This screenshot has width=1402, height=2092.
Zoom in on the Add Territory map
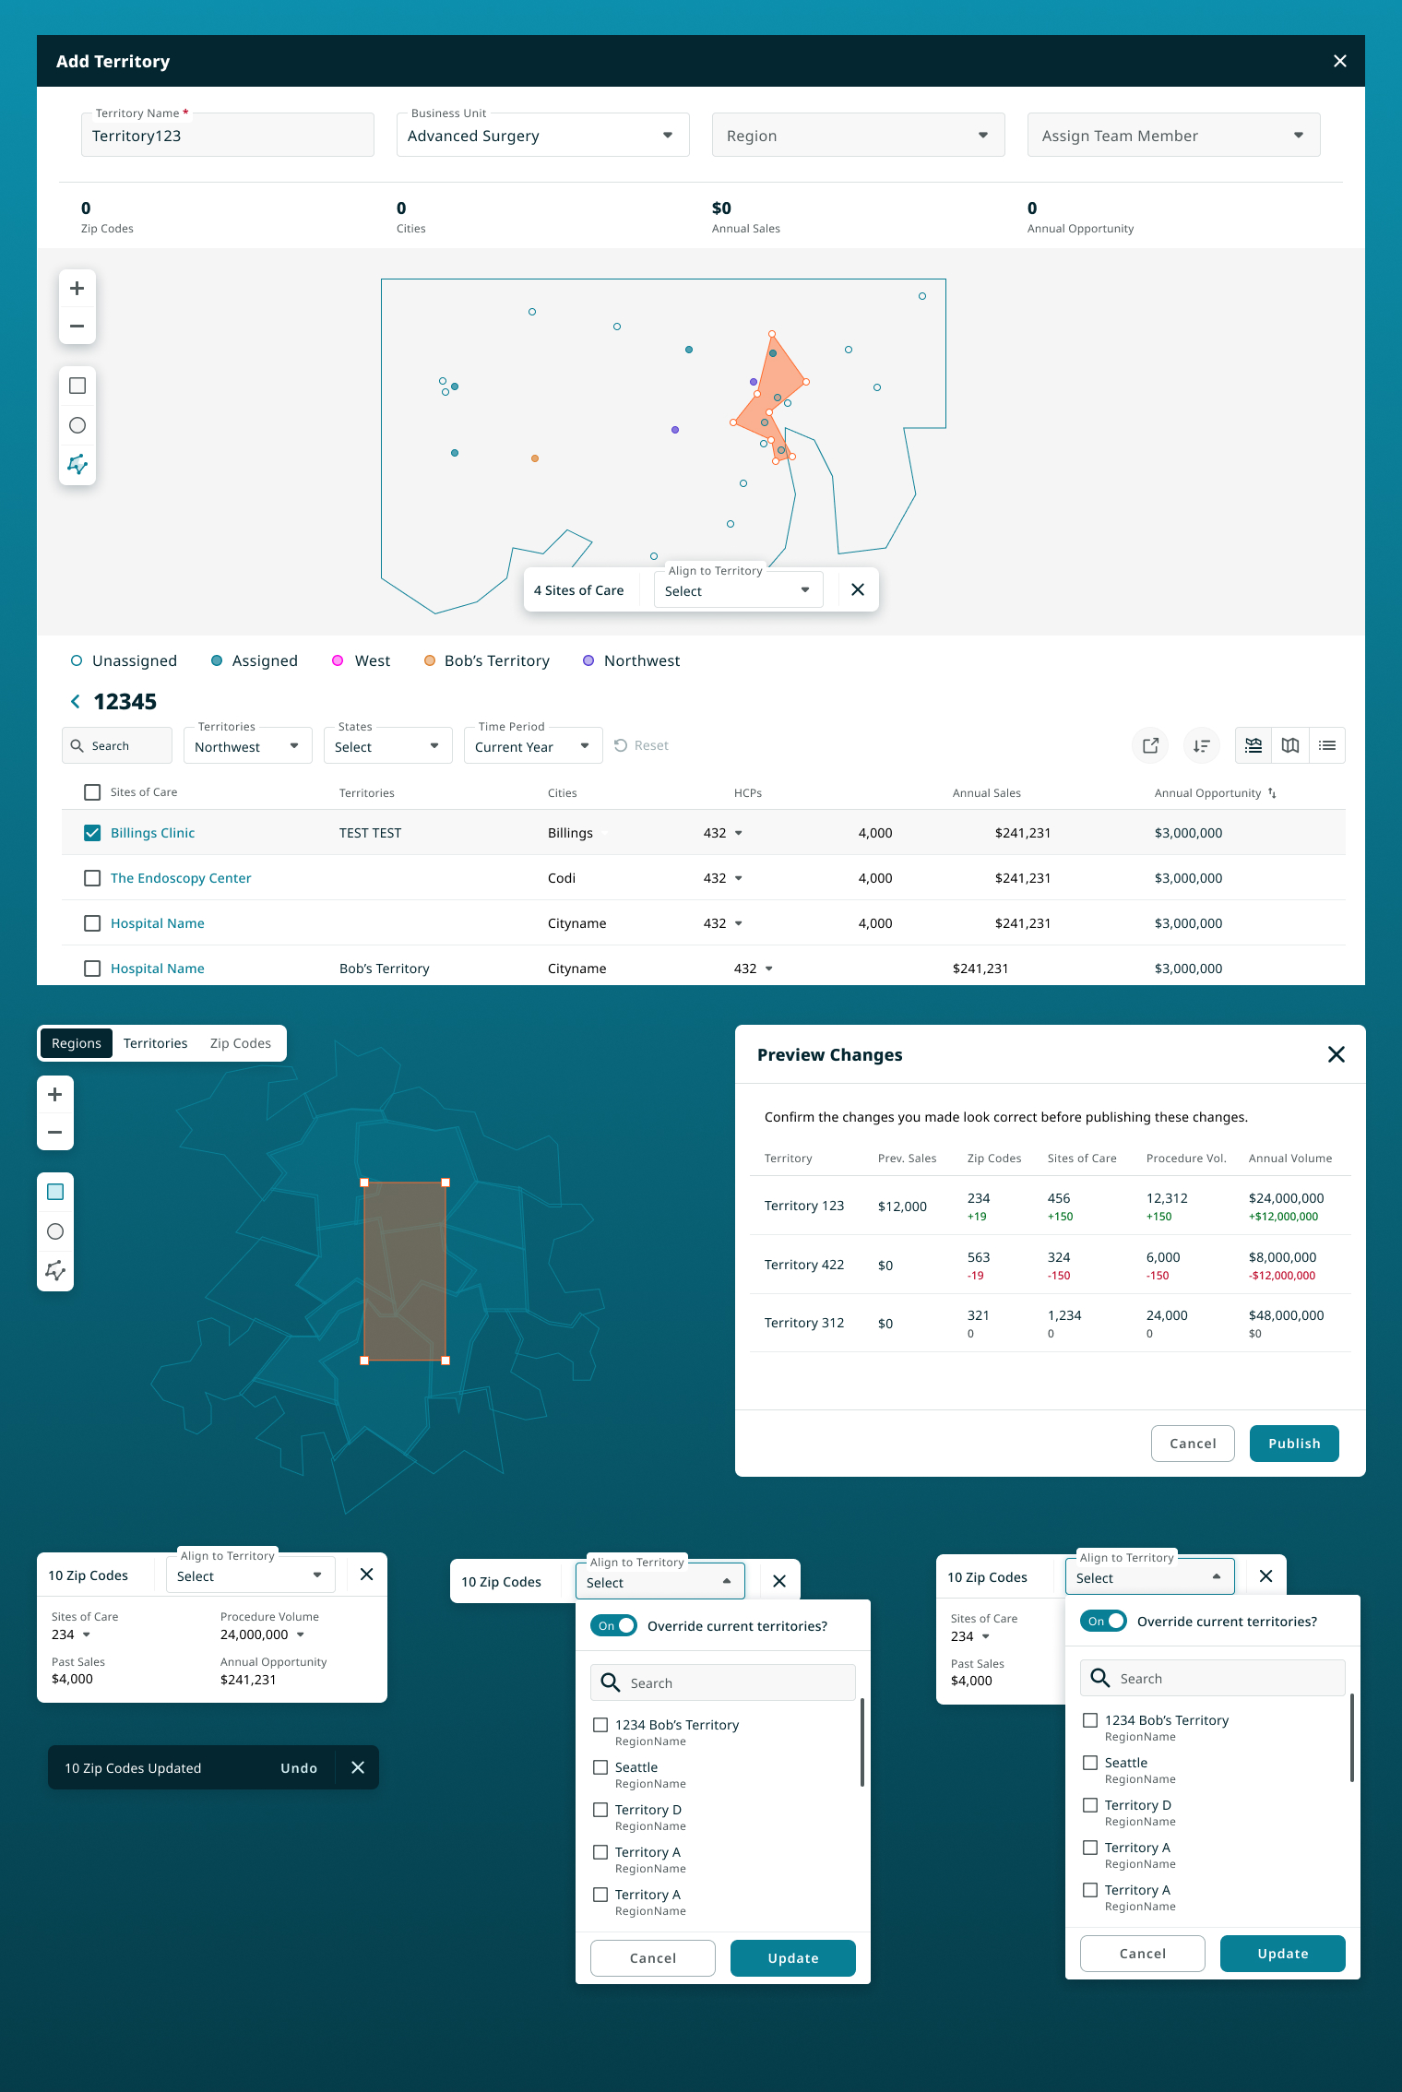(x=77, y=289)
